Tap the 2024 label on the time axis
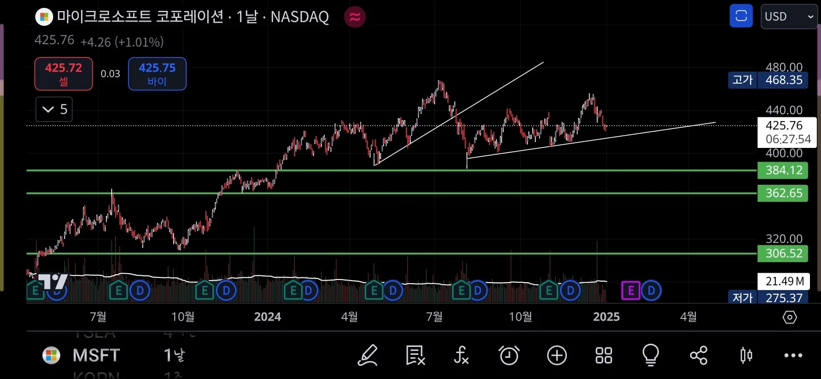The image size is (821, 379). click(x=267, y=317)
